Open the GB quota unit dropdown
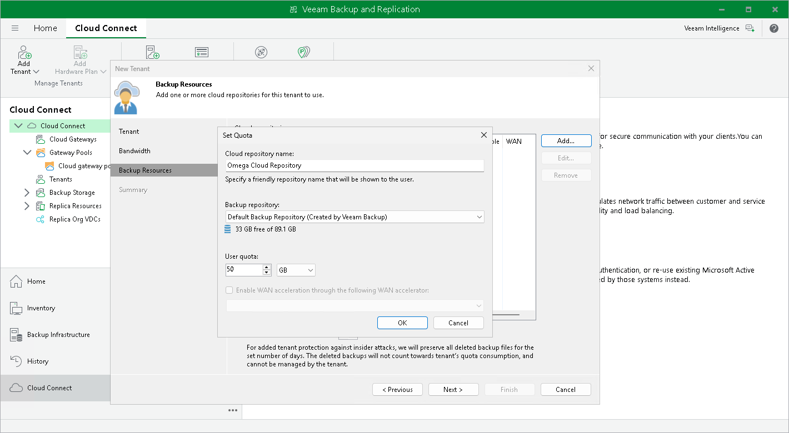789x433 pixels. point(296,270)
